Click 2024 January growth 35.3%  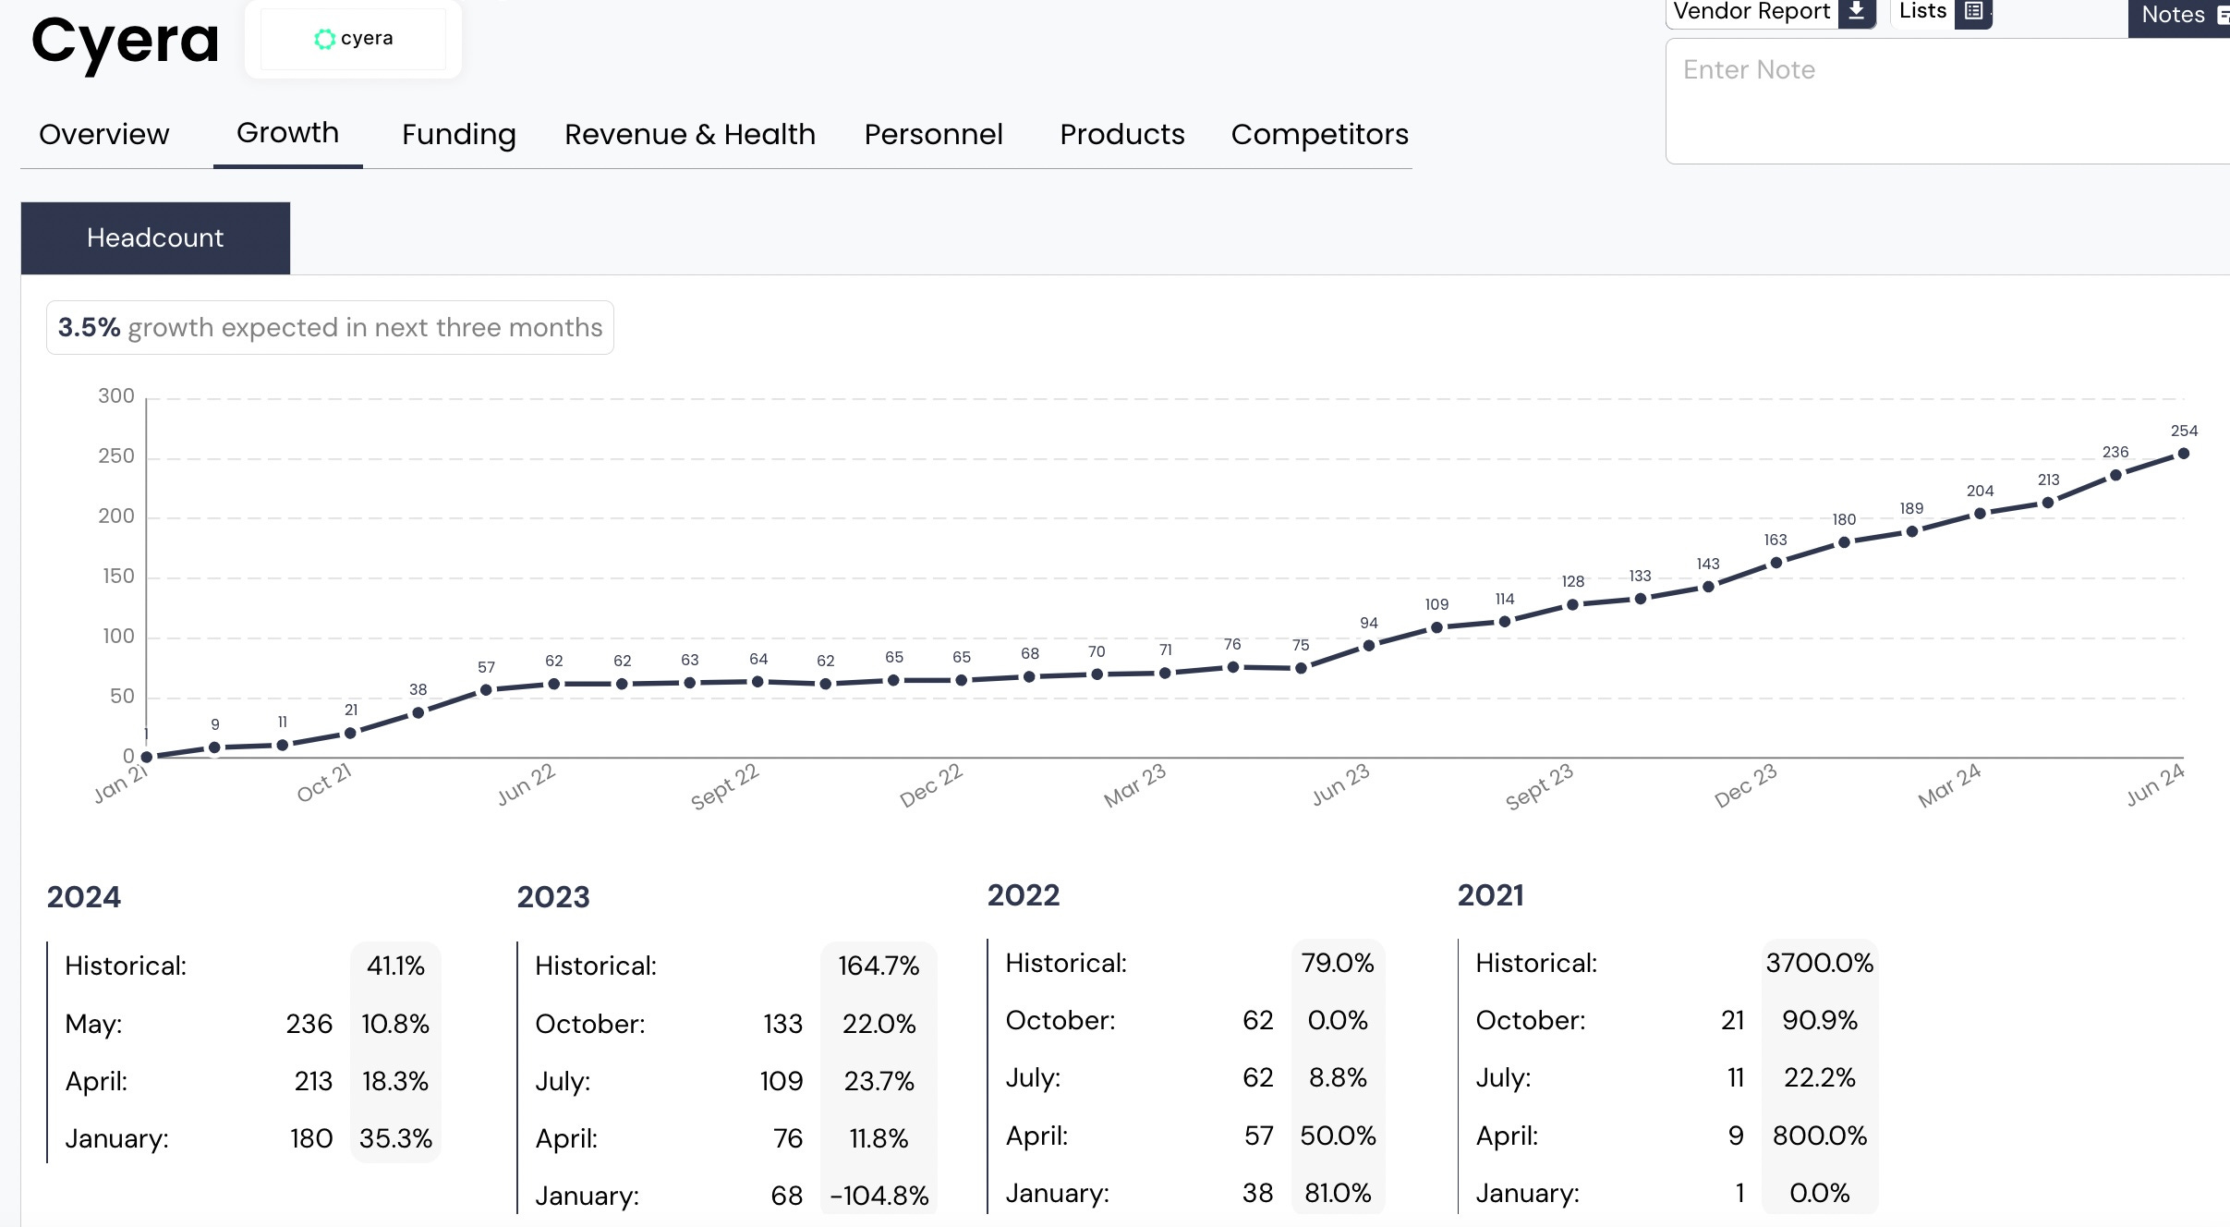pyautogui.click(x=395, y=1138)
